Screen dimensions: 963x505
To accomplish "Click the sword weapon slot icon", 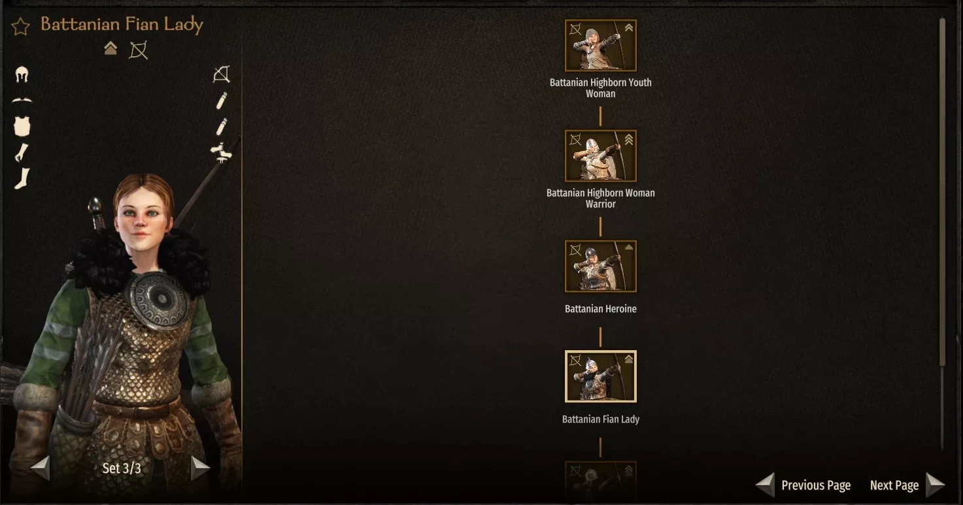I will point(221,152).
